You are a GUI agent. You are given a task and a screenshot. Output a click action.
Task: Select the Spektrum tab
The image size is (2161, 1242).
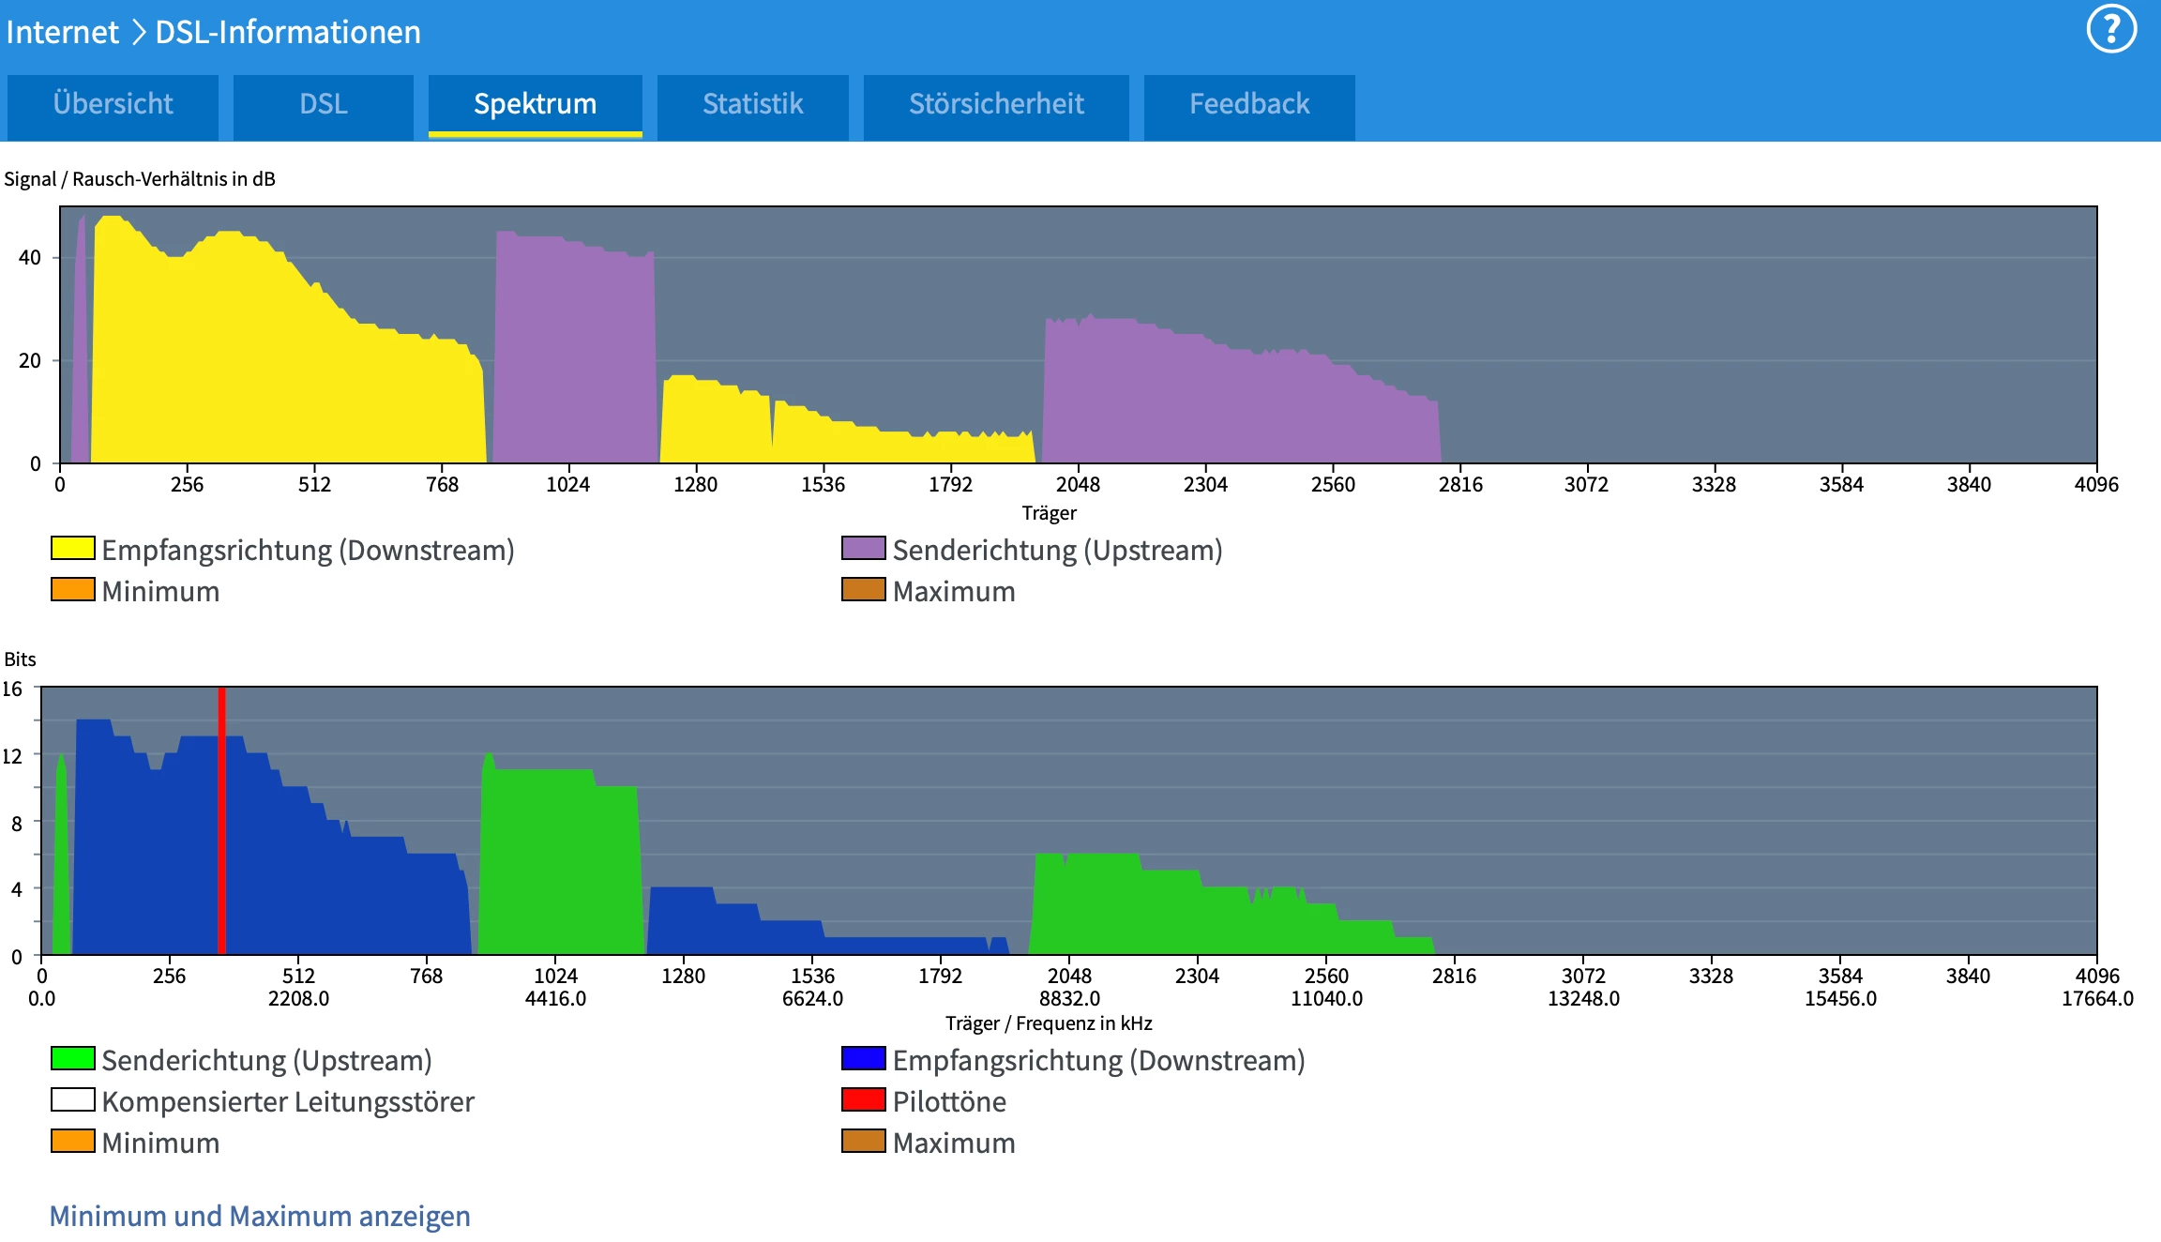point(535,104)
